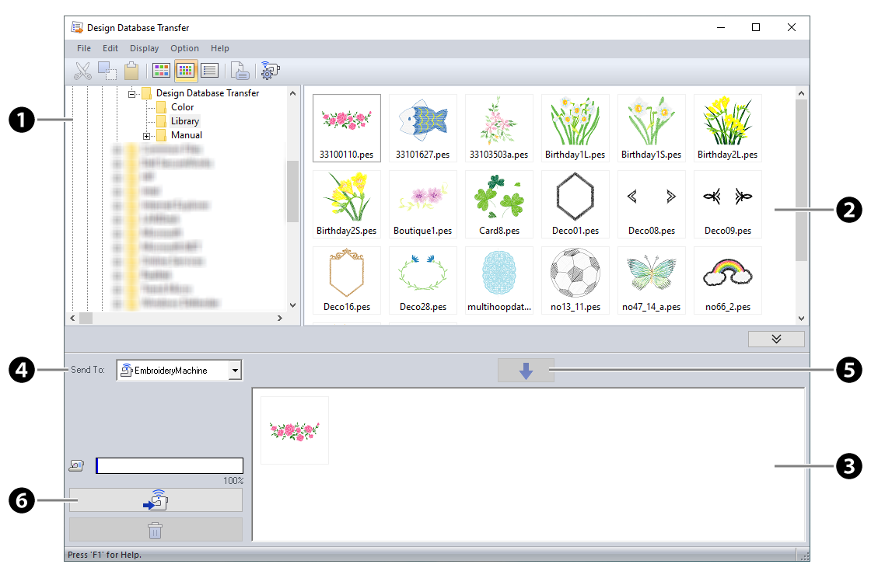Click the trash delete icon below the send button
The image size is (871, 578).
[156, 529]
